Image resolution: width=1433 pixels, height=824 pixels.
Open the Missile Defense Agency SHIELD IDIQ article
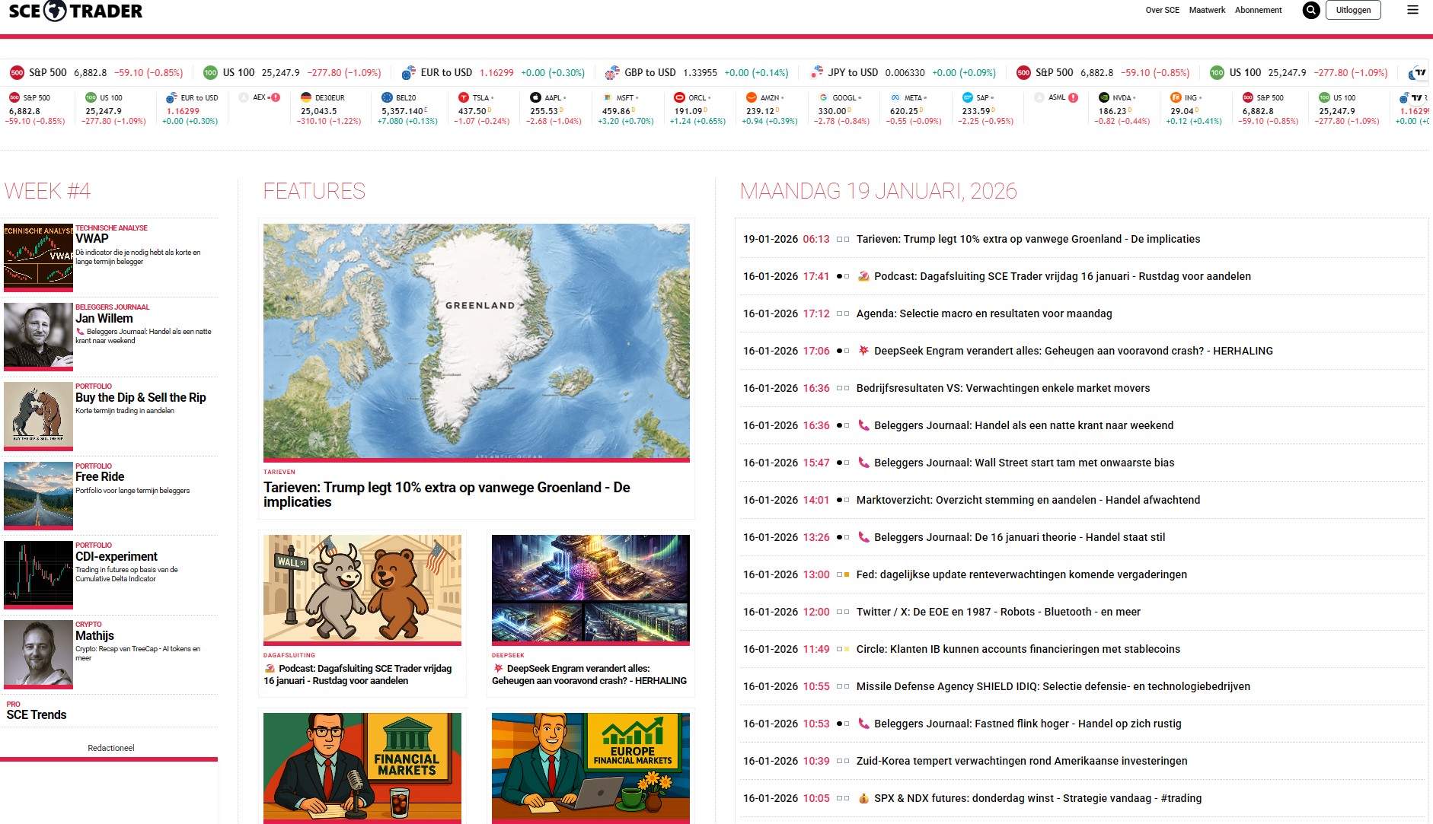pos(1053,686)
